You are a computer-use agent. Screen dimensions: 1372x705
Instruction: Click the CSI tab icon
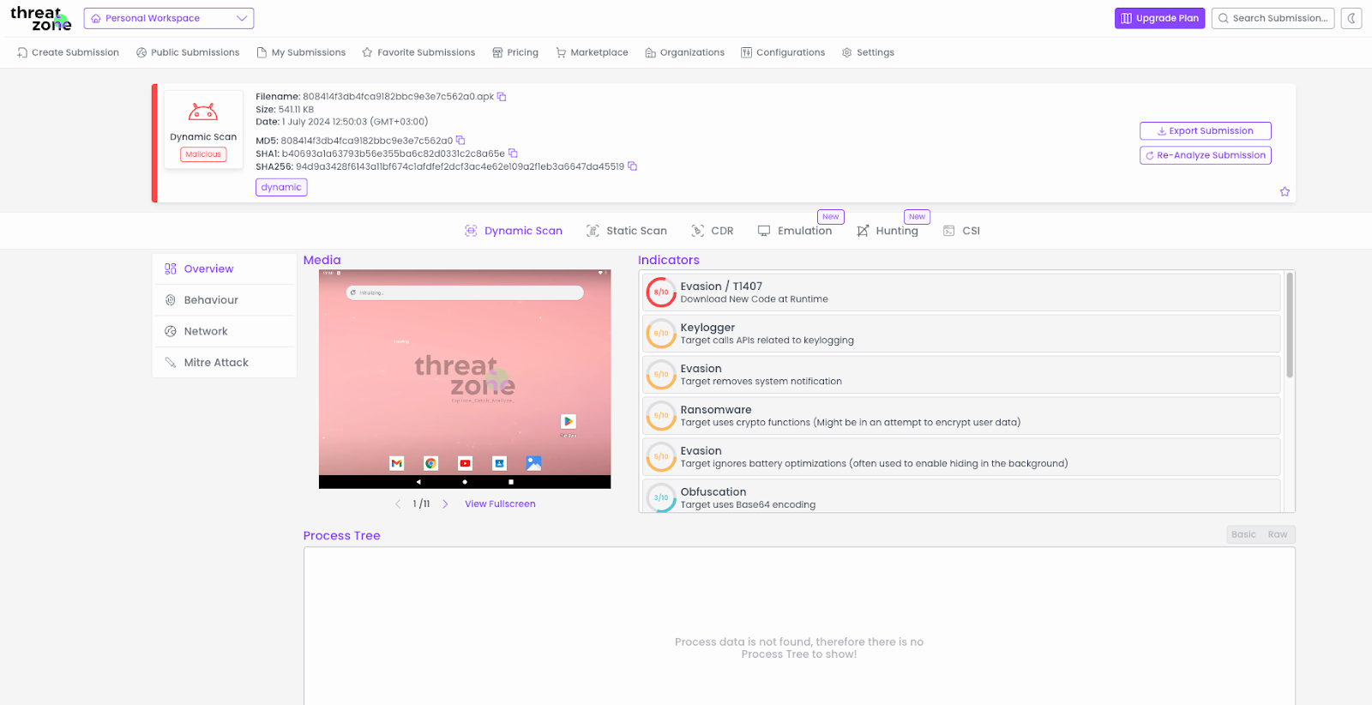949,231
